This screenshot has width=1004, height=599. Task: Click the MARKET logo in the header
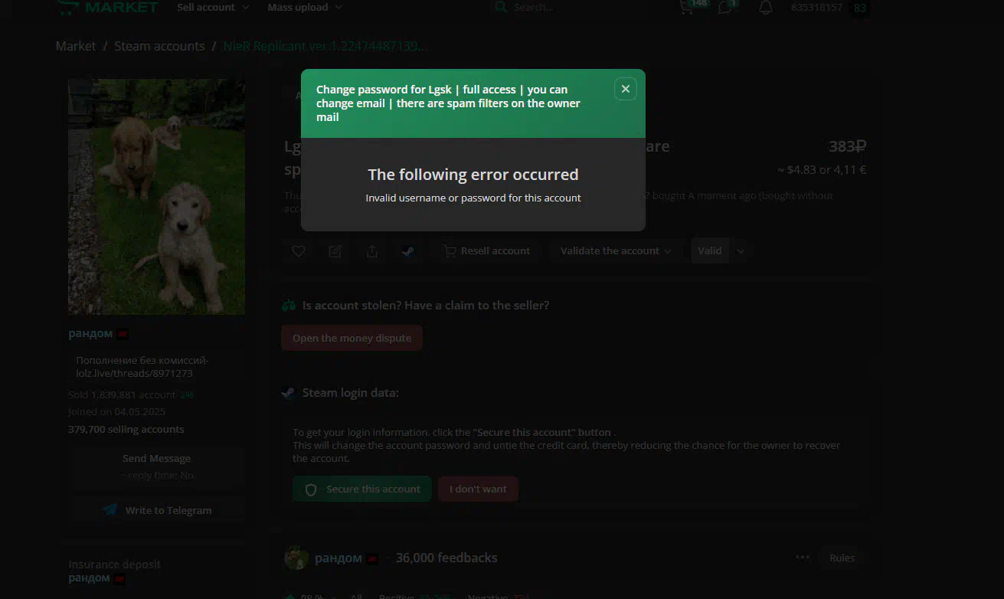[107, 8]
